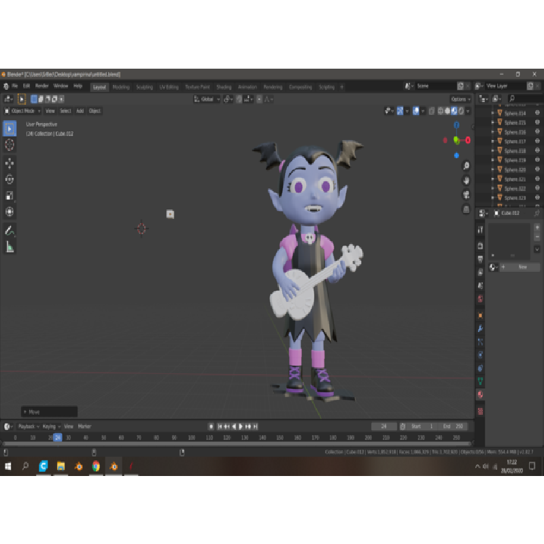
Task: Open the File menu
Action: [x=14, y=86]
